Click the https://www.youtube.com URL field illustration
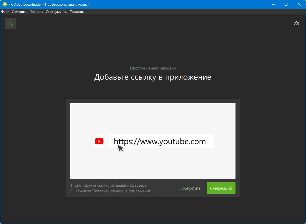This screenshot has height=224, width=306. [161, 141]
